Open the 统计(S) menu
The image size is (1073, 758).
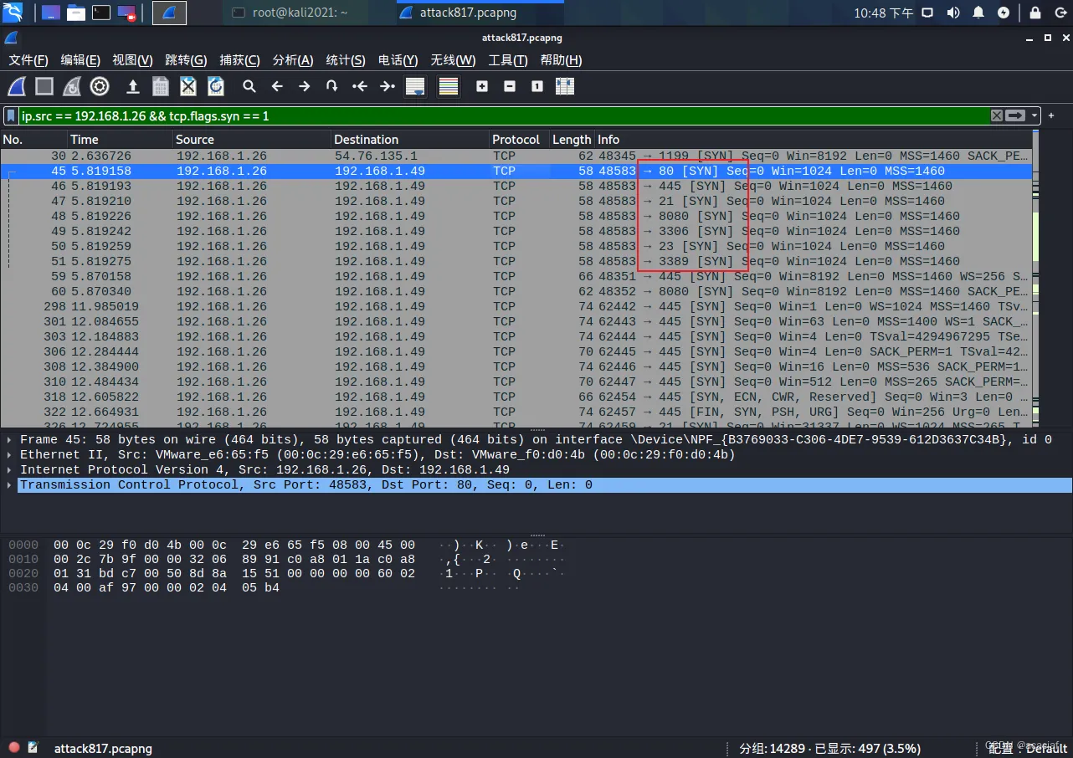(346, 60)
